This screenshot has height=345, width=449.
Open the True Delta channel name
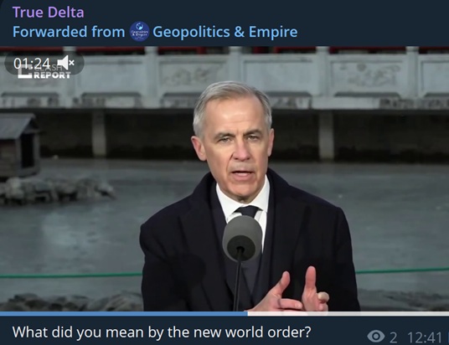[x=48, y=13]
